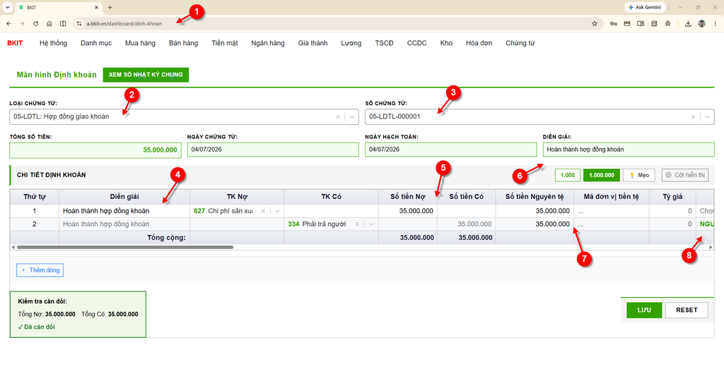
Task: Open the Hóa đơn menu
Action: tap(479, 43)
